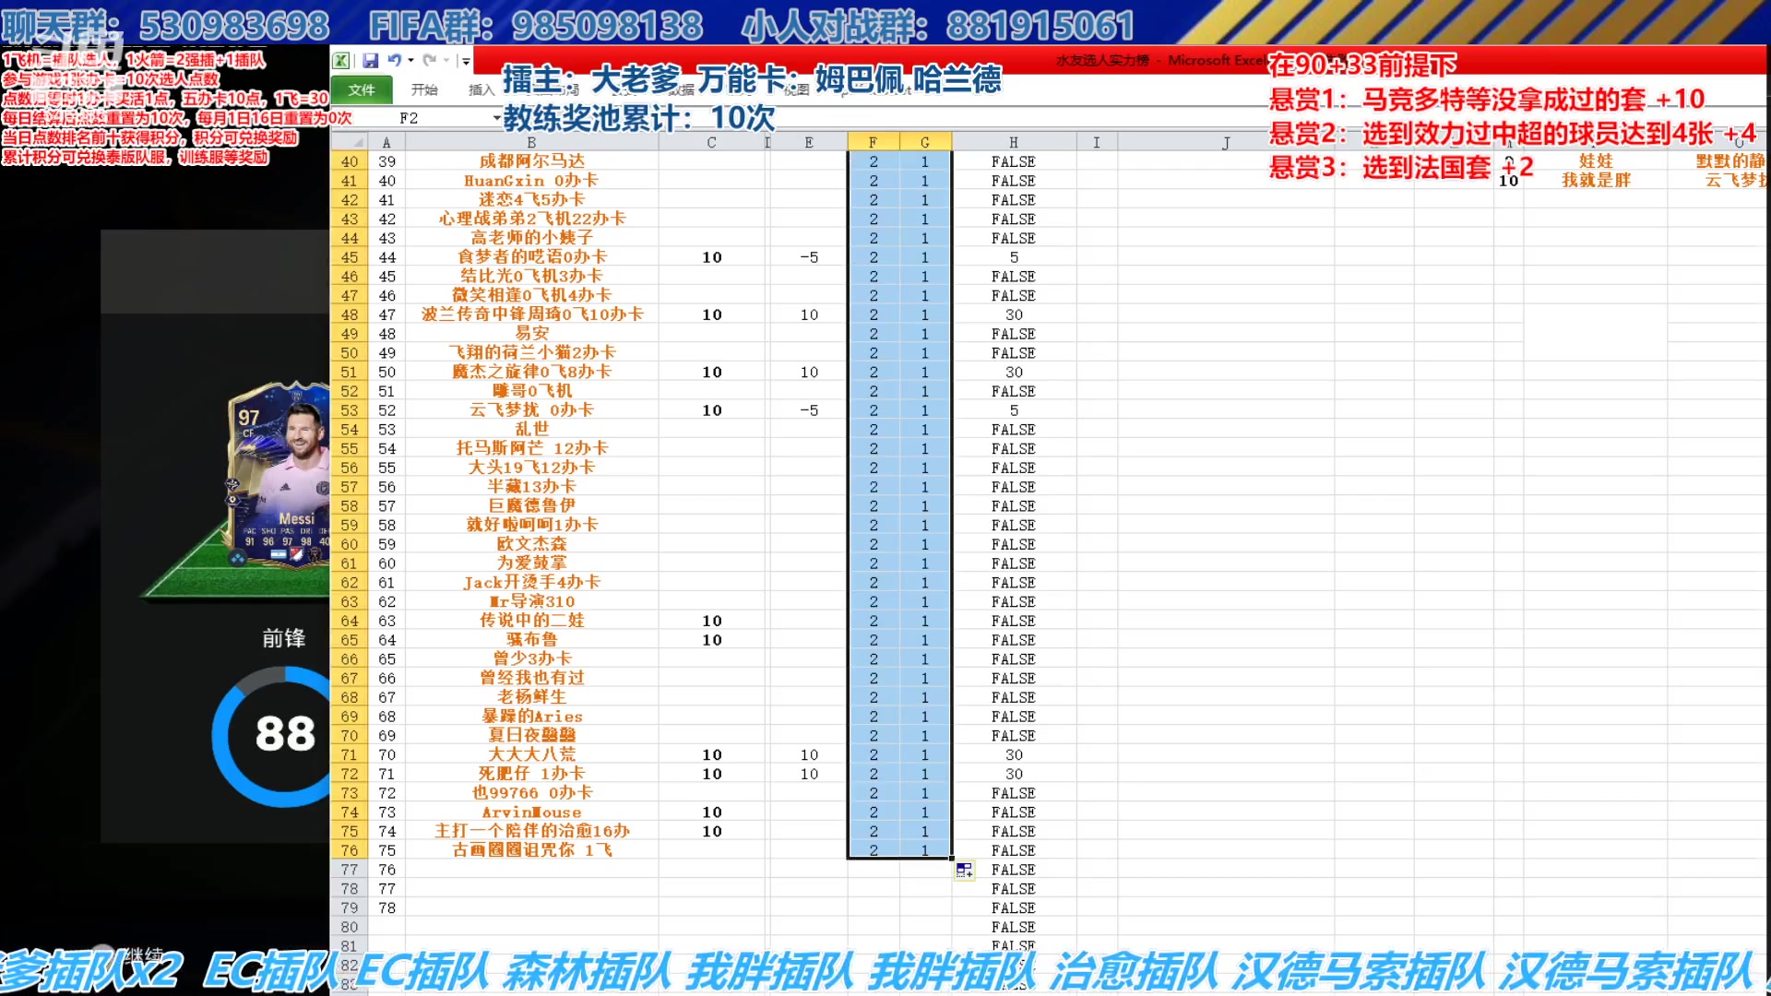Viewport: 1771px width, 996px height.
Task: Select row 76 header
Action: point(349,850)
